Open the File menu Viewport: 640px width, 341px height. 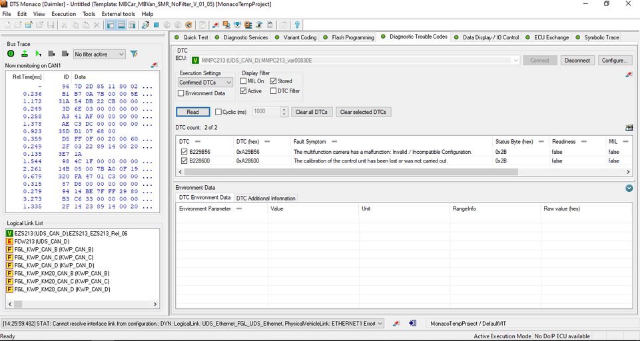coord(7,14)
